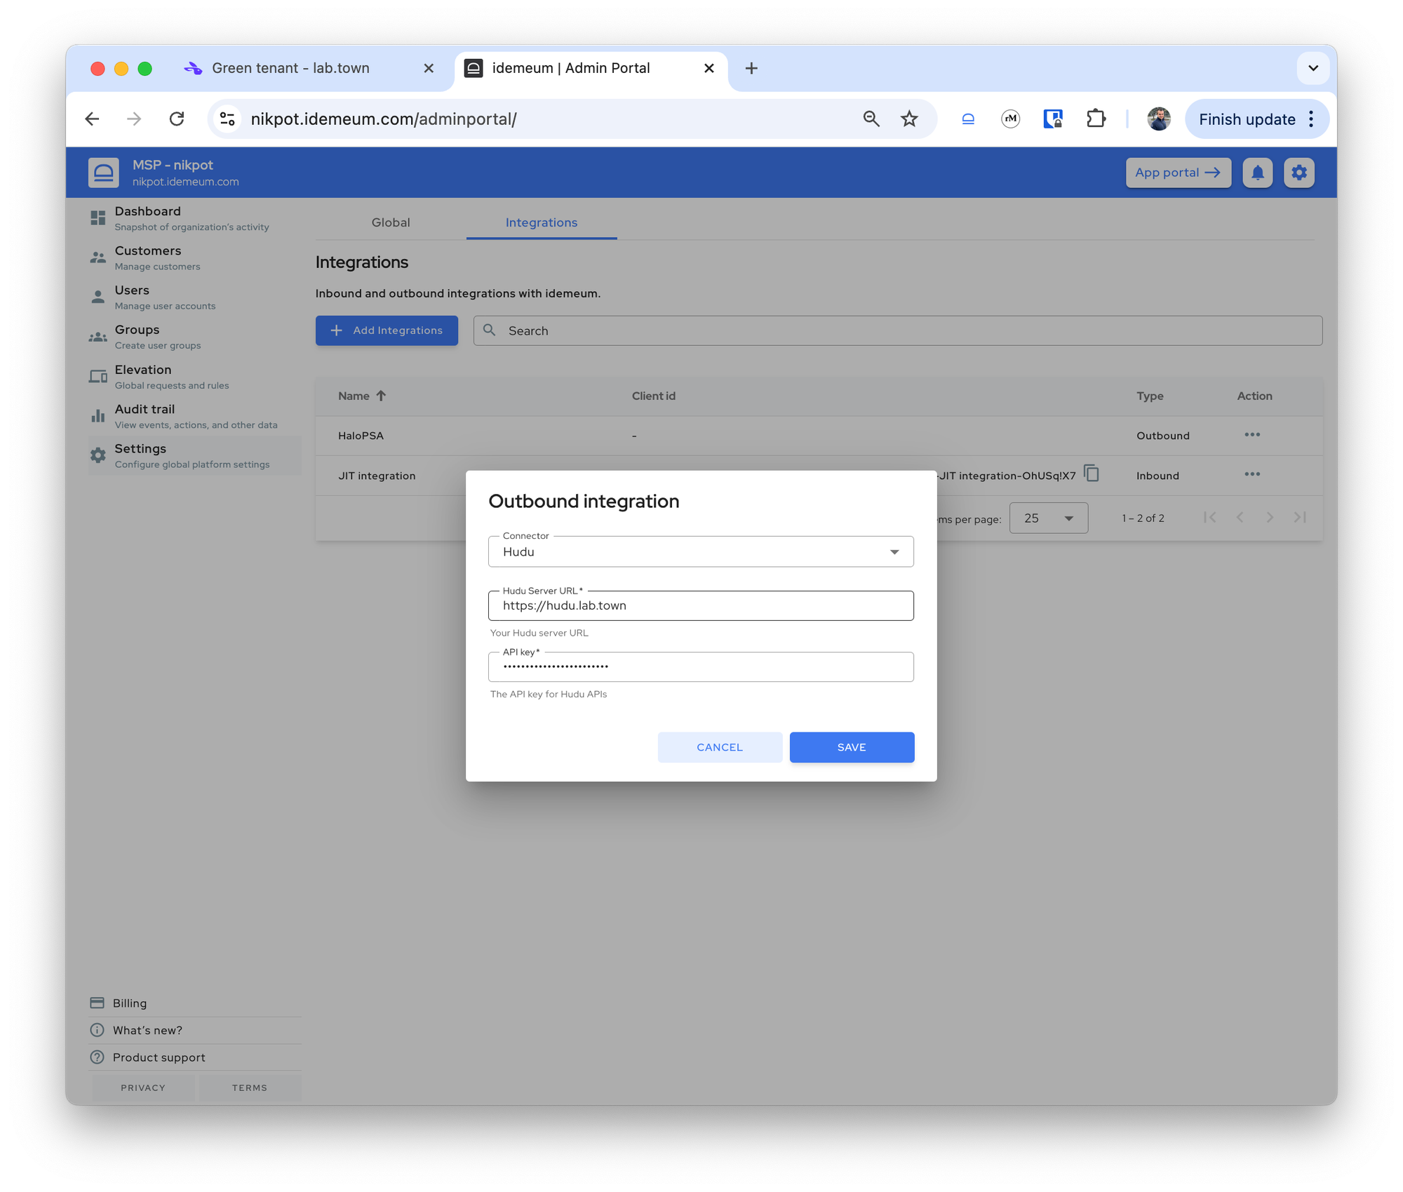Viewport: 1403px width, 1192px height.
Task: Save the outbound integration
Action: pos(852,747)
